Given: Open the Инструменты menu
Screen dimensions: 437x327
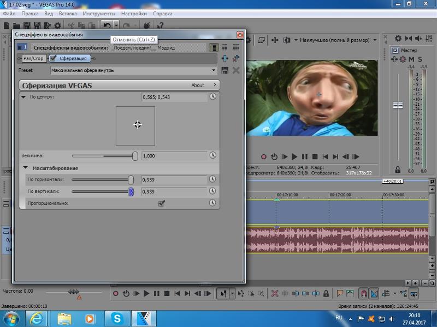Looking at the screenshot, I should (99, 14).
